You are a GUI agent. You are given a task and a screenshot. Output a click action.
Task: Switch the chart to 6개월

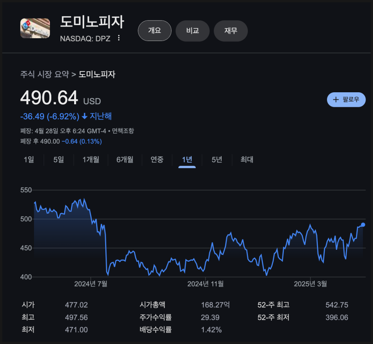click(x=125, y=159)
